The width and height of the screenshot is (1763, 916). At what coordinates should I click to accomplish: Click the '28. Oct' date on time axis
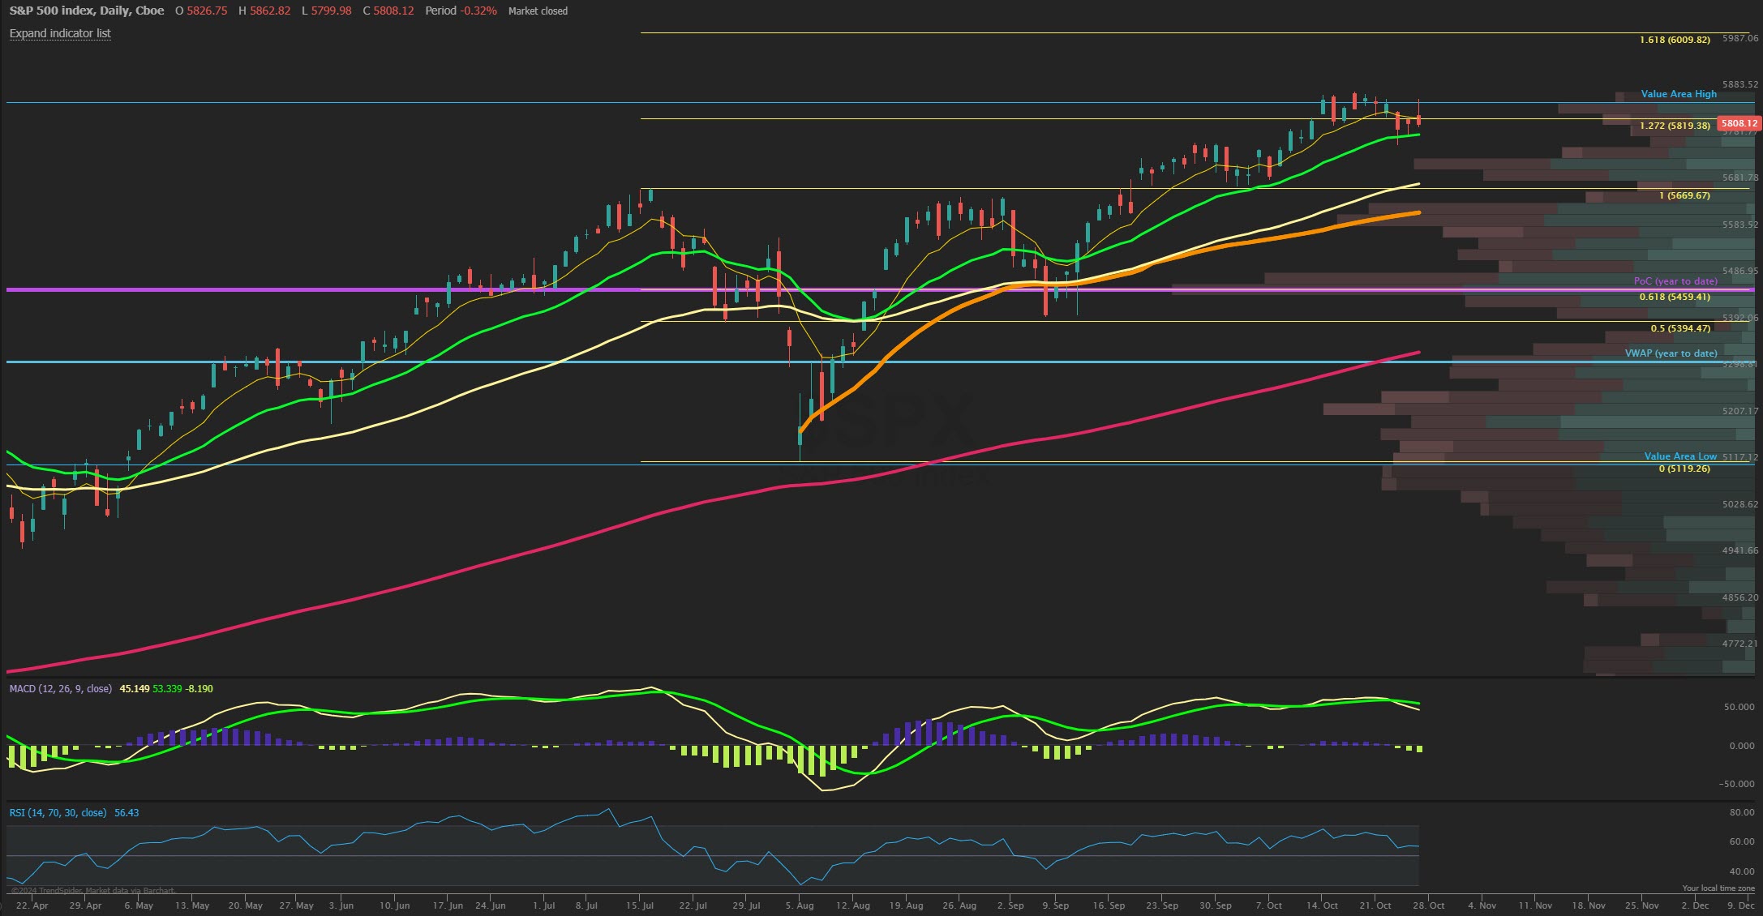(x=1429, y=905)
